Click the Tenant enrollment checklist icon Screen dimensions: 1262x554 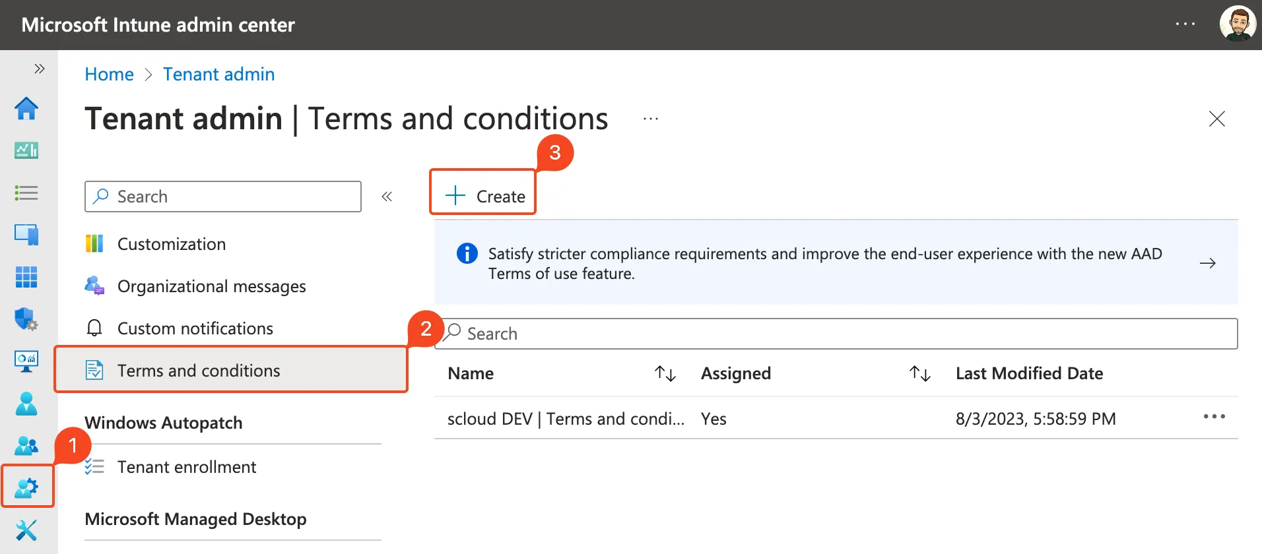click(94, 466)
